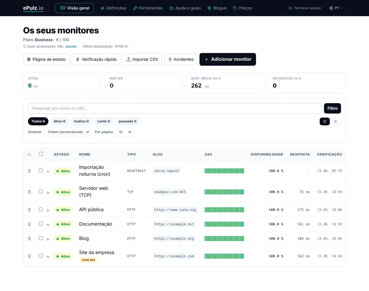
Task: Click the 24h uptime bar for Blog
Action: pos(224,239)
